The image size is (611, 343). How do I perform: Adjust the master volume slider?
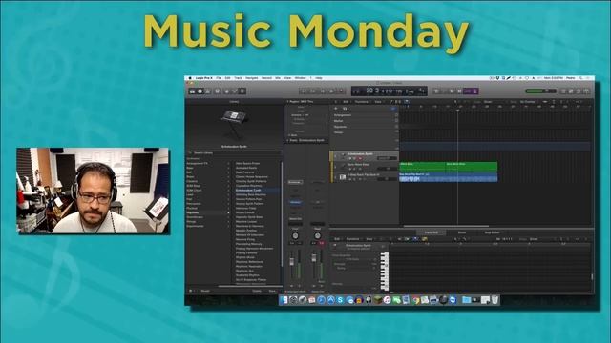tap(540, 91)
